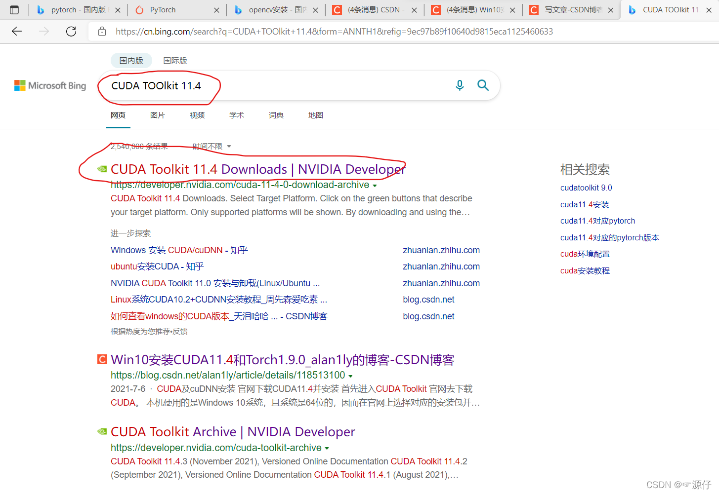Screen dimensions: 719x494
Task: Click the https://developer.nvidia.com/cuda-toolkit-archive URL text
Action: [x=216, y=448]
